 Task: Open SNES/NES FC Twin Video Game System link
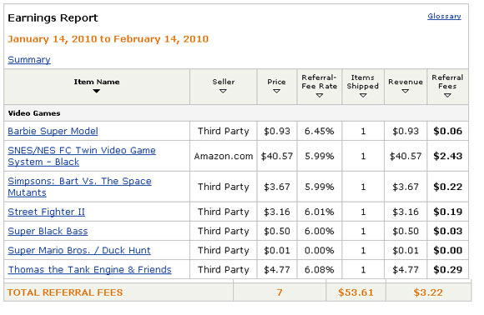(82, 156)
